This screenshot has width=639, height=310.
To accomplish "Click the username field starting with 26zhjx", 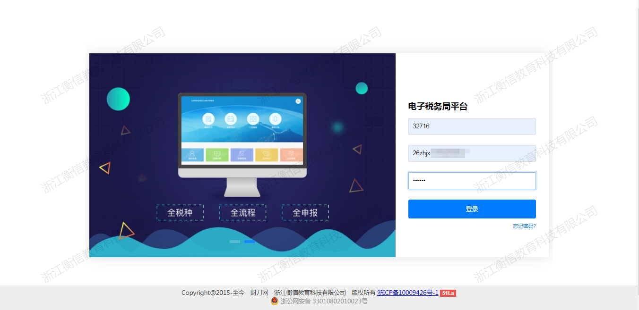I will pyautogui.click(x=472, y=153).
